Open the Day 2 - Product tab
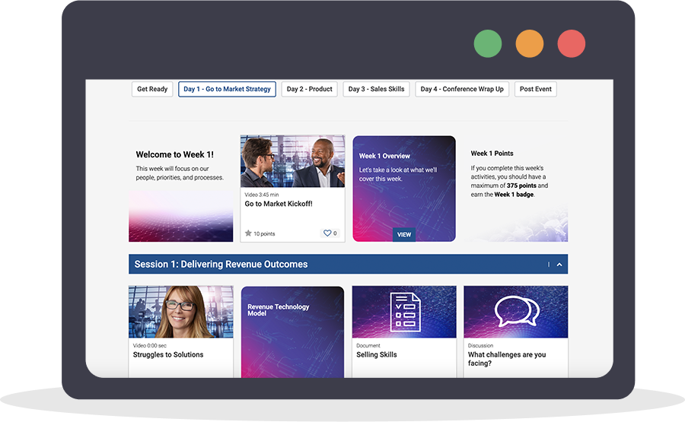685x422 pixels. click(x=309, y=90)
